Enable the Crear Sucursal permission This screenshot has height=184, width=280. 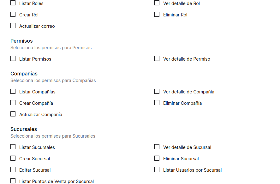(x=13, y=158)
